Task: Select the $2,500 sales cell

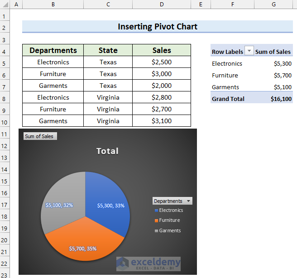Action: (162, 62)
